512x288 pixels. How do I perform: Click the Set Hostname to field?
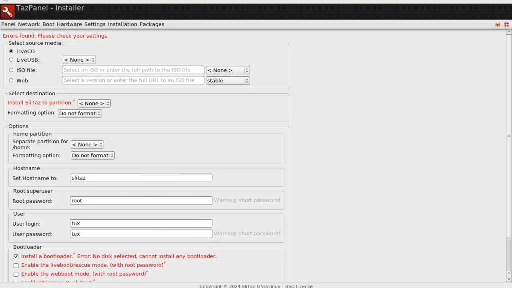click(141, 178)
